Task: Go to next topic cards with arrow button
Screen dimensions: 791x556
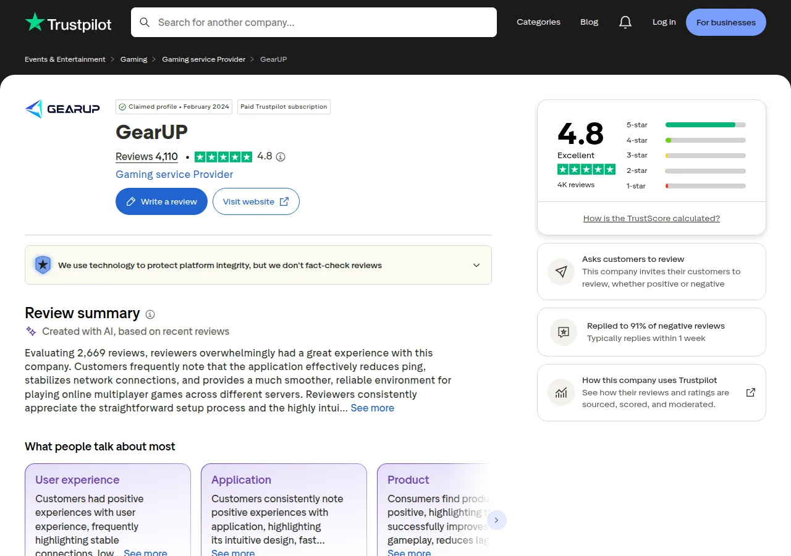Action: 497,520
